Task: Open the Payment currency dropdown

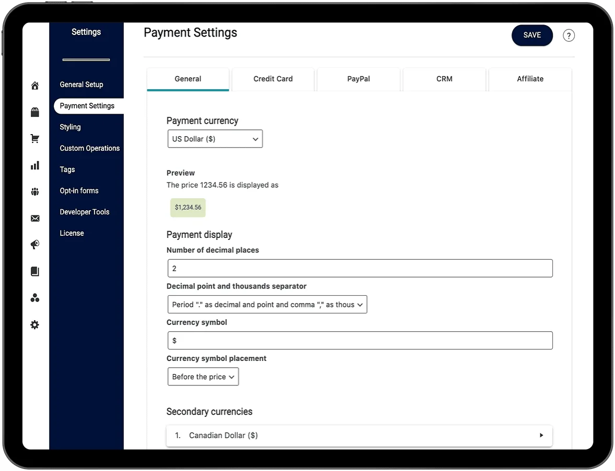Action: coord(215,139)
